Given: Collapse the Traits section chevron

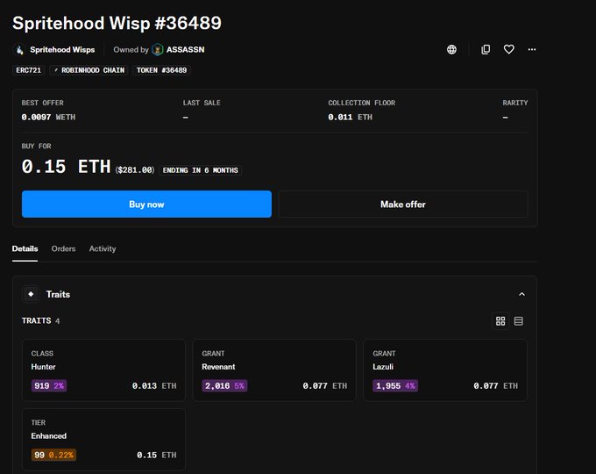Looking at the screenshot, I should click(x=521, y=294).
